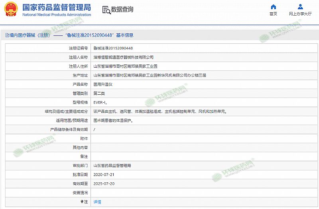Click product name value 医用升温仪
This screenshot has height=209, width=319.
(103, 84)
